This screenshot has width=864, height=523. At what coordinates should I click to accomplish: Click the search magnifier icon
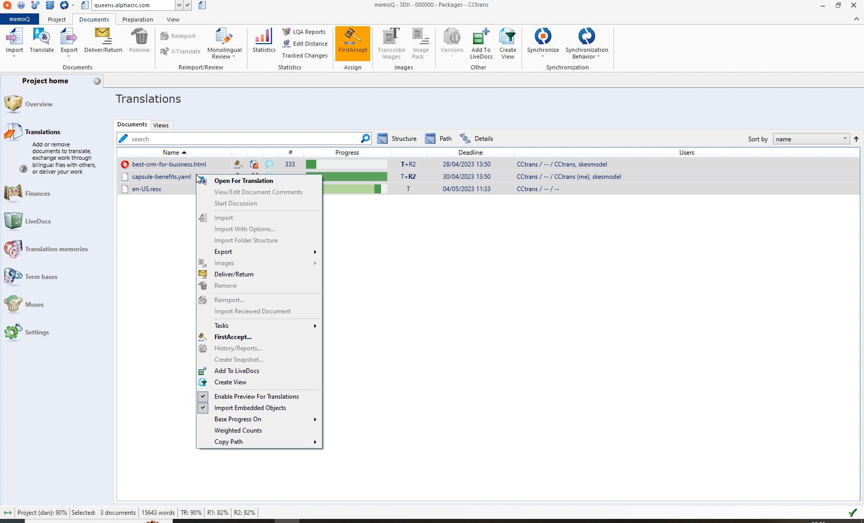tap(365, 139)
